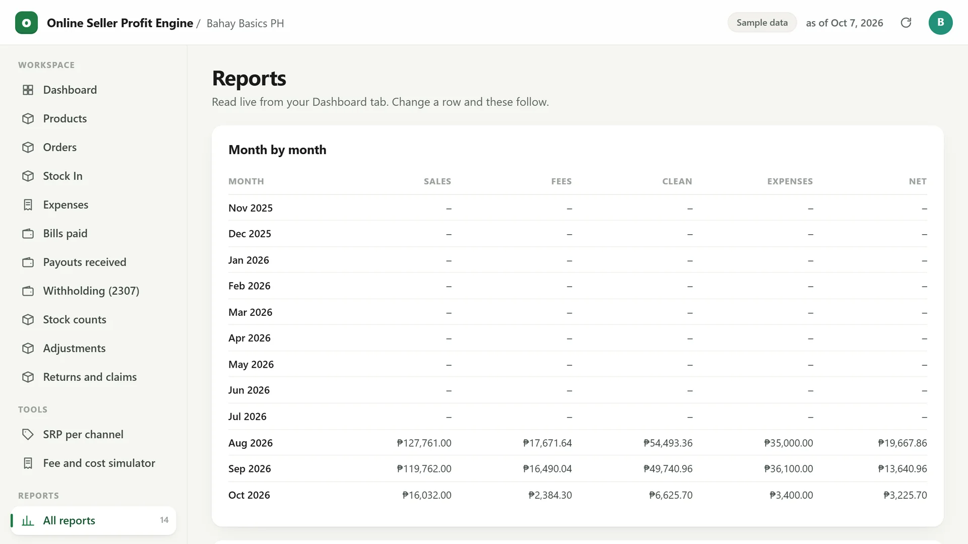This screenshot has height=544, width=968.
Task: Open the Orders section
Action: click(x=93, y=147)
